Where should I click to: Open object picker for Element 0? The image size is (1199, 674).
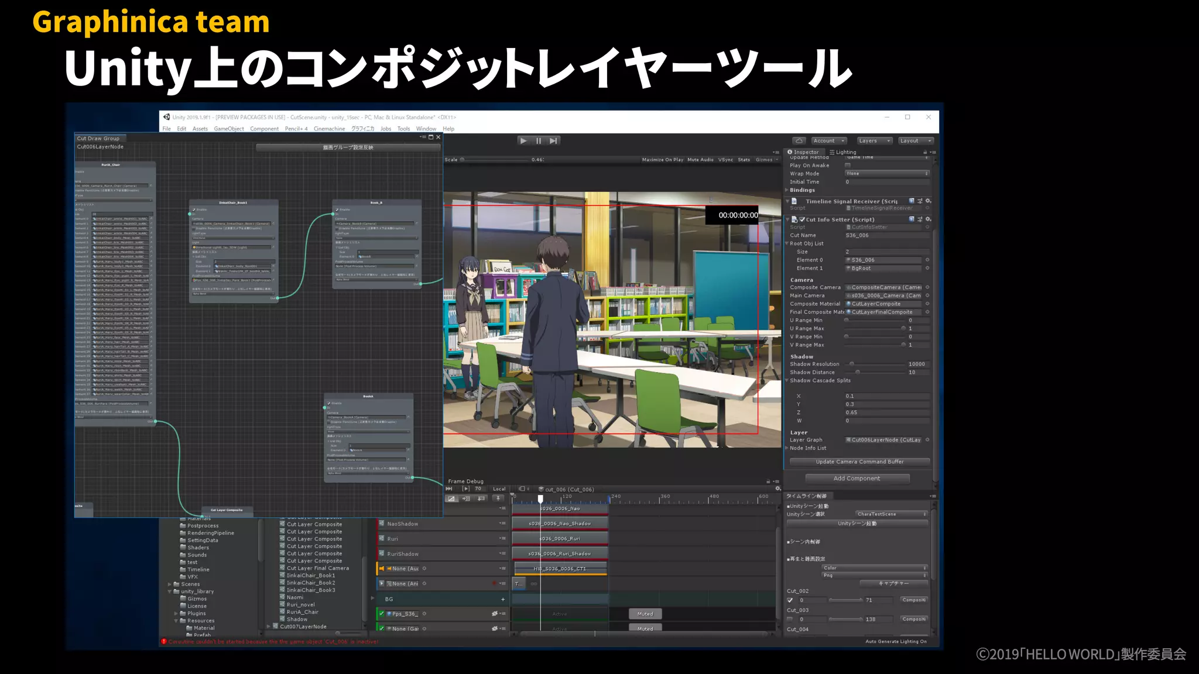pyautogui.click(x=927, y=260)
